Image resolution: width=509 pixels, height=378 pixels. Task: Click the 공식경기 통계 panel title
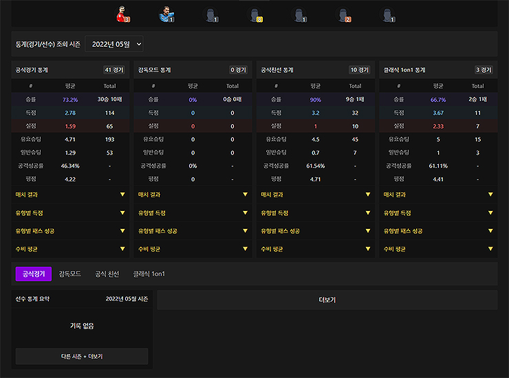pyautogui.click(x=32, y=70)
